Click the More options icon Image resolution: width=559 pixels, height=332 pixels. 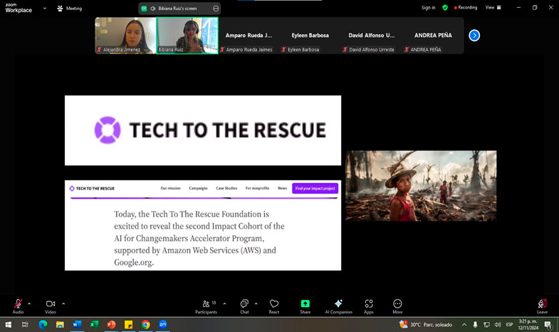[397, 304]
